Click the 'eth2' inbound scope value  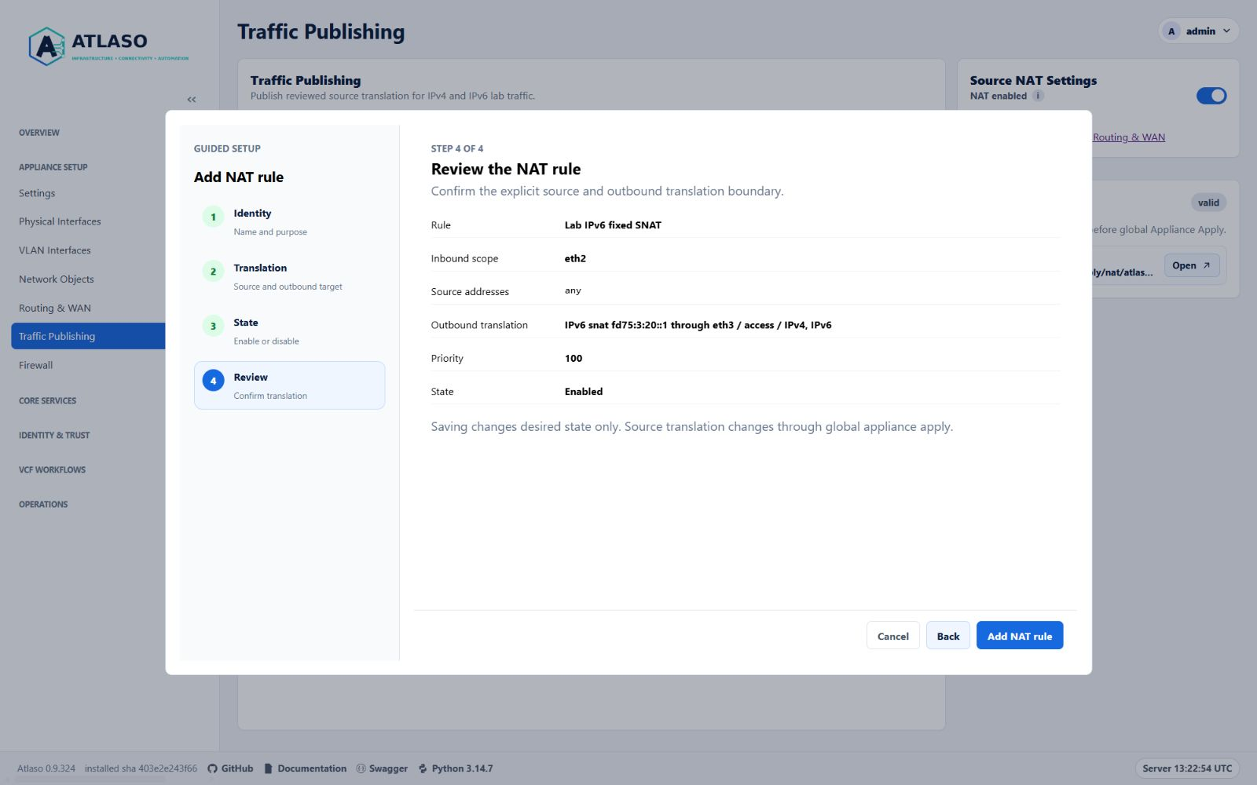[x=575, y=258]
